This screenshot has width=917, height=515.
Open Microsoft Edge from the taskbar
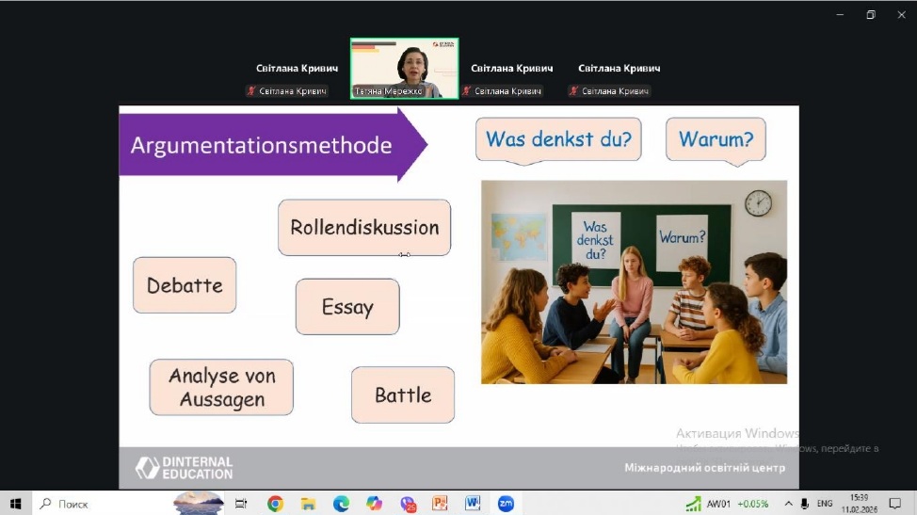341,504
